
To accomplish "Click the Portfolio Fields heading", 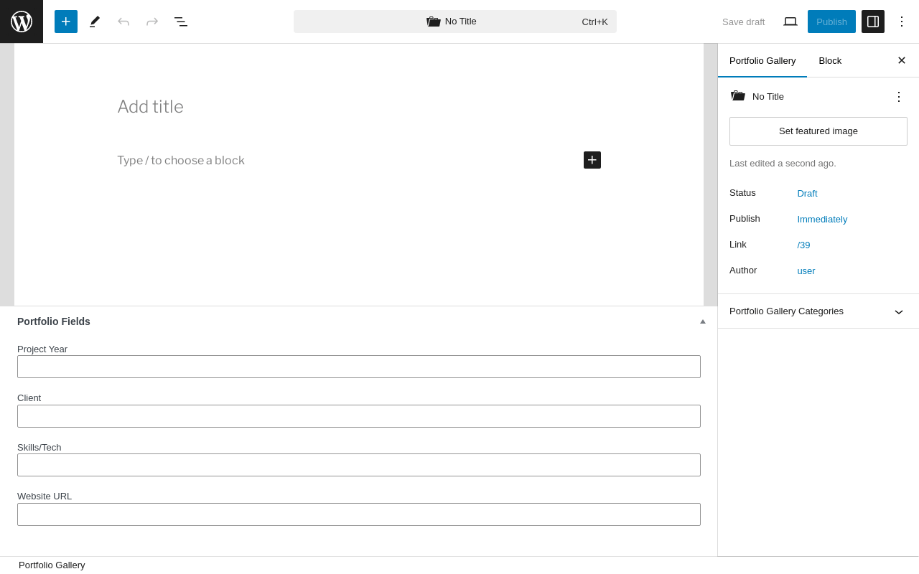I will [x=54, y=321].
